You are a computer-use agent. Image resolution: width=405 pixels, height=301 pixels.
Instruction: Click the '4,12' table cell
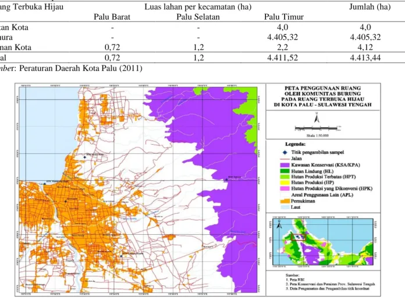pyautogui.click(x=365, y=48)
